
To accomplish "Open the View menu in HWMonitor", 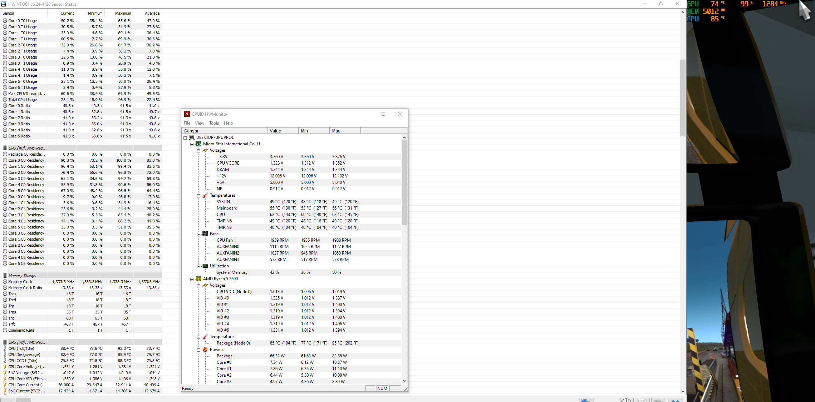I will [200, 123].
